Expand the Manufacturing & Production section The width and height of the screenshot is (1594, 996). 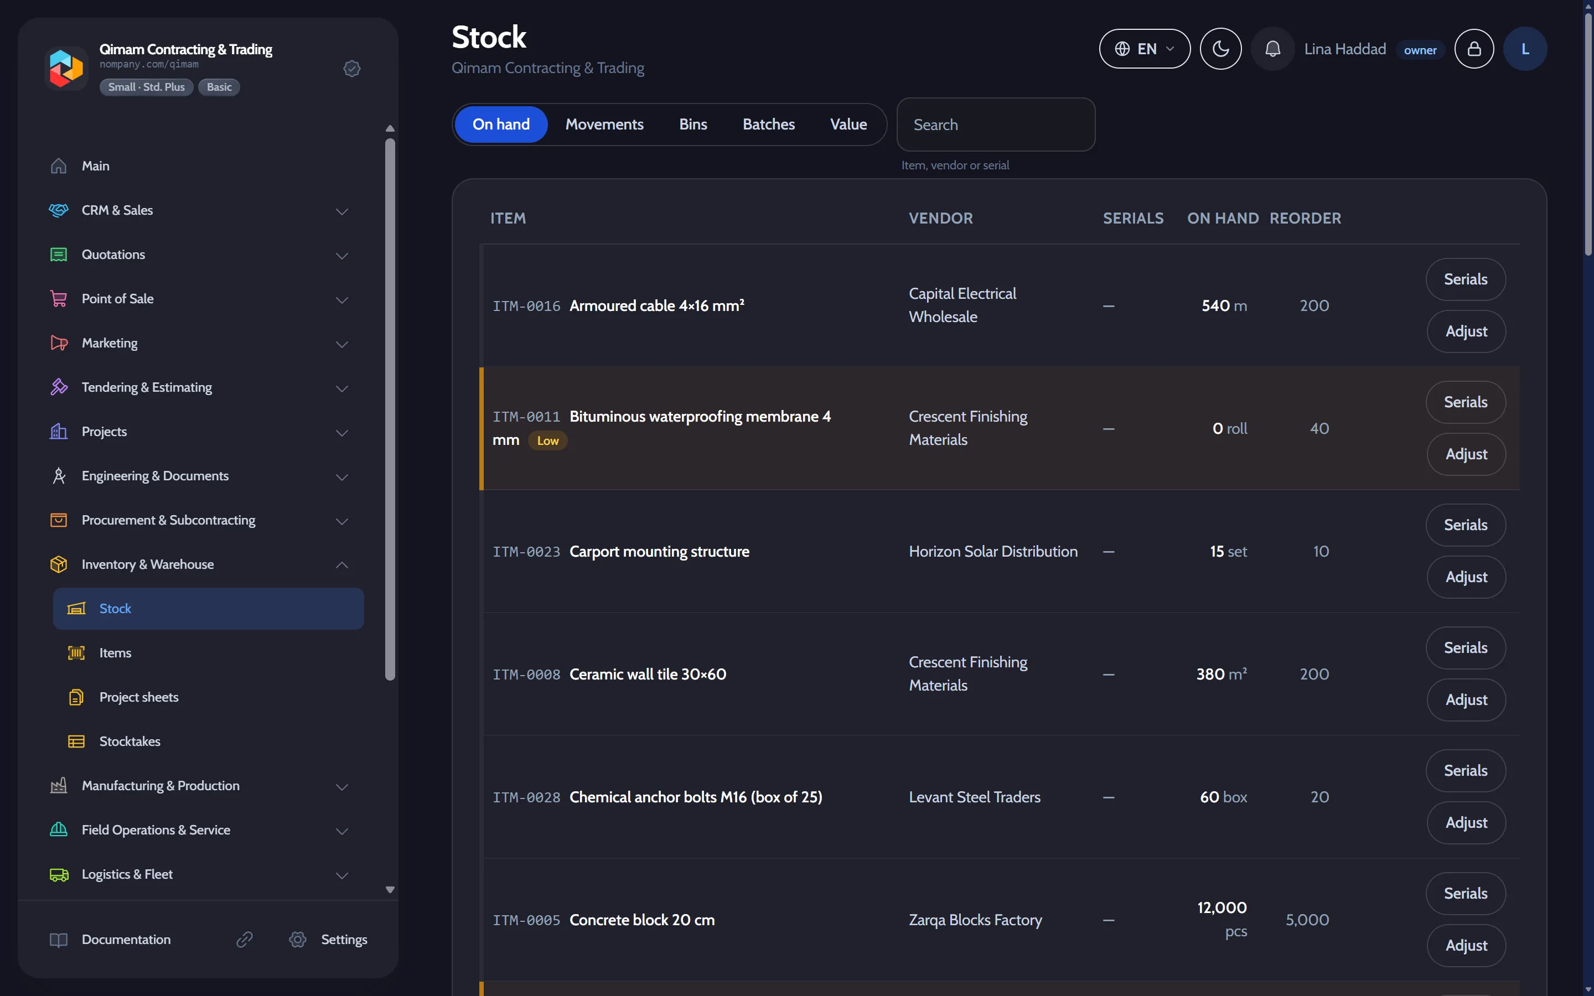point(342,787)
